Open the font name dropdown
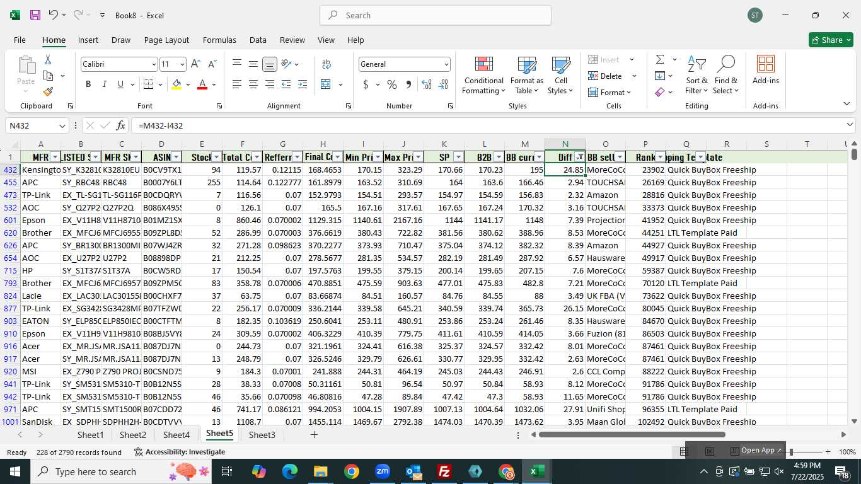This screenshot has width=861, height=484. [x=153, y=64]
